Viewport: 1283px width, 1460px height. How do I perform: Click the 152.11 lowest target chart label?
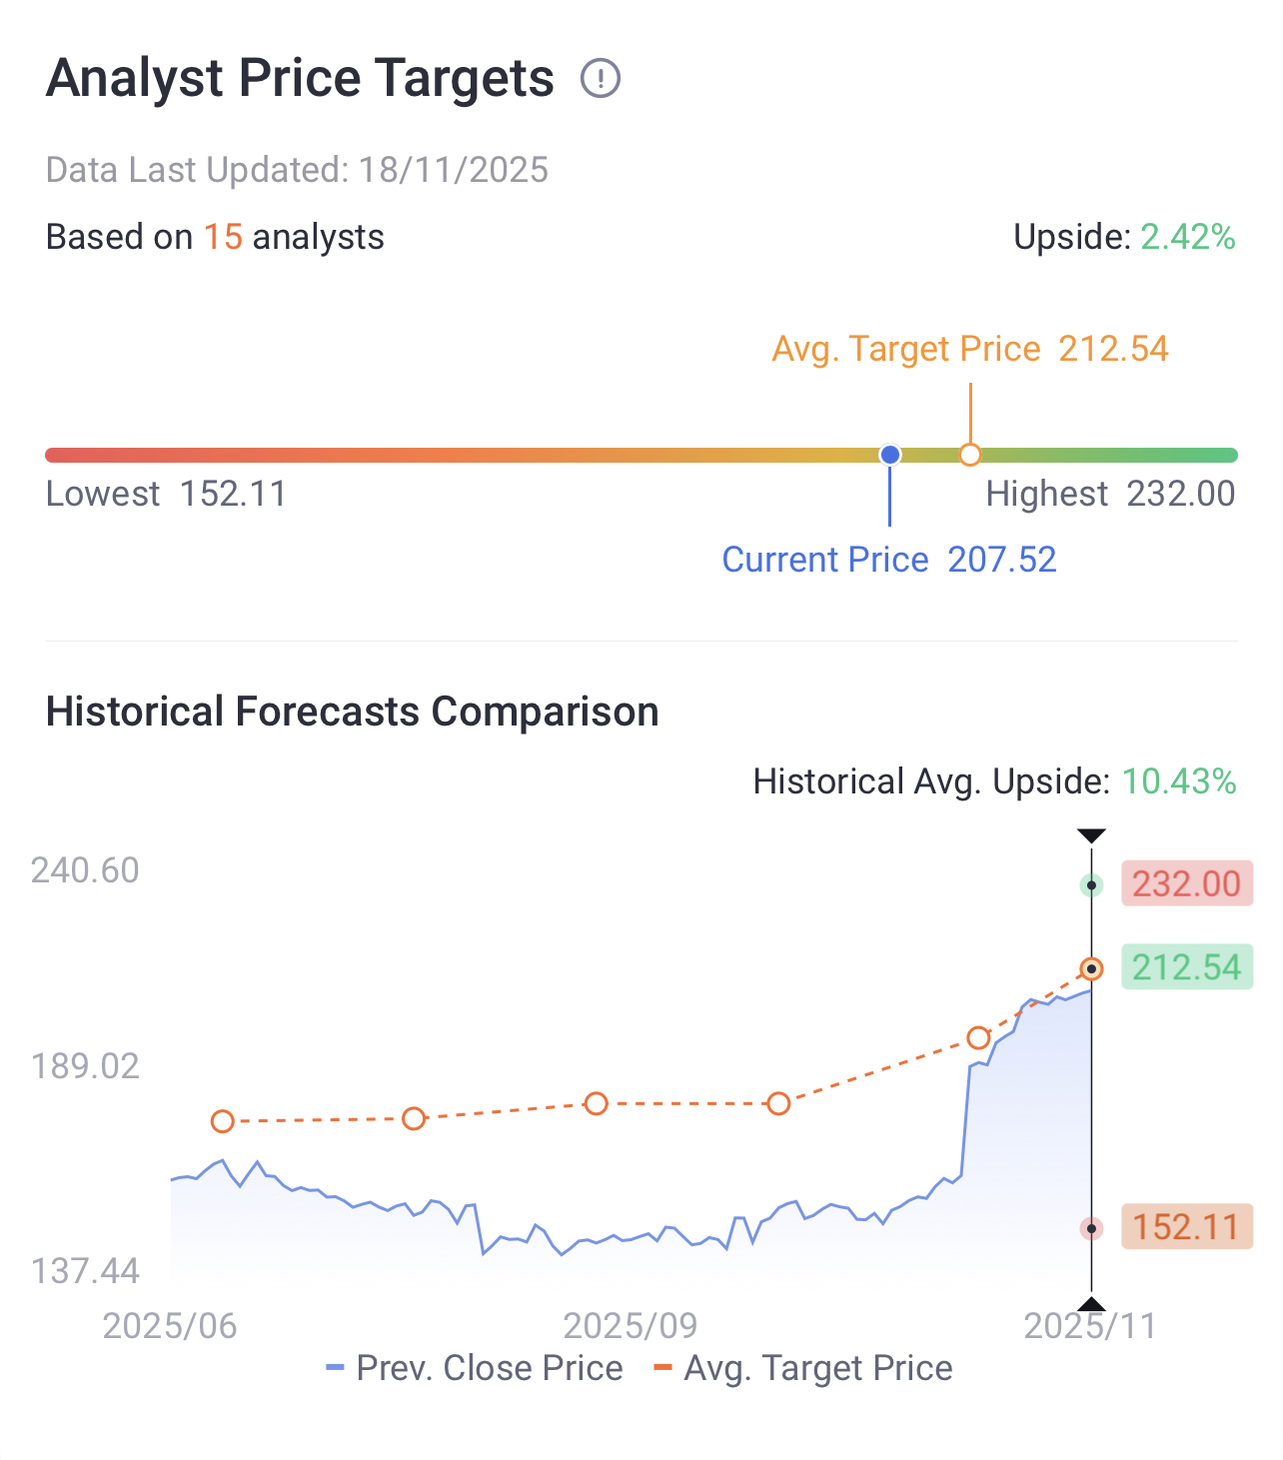coord(1186,1227)
